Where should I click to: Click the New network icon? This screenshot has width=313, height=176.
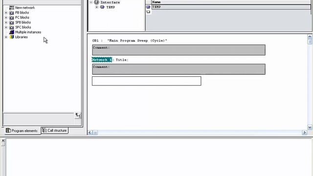click(x=12, y=8)
